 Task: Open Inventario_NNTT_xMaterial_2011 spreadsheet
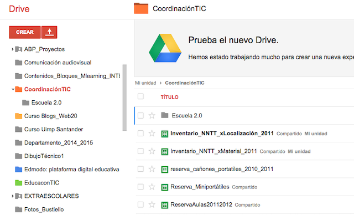(x=214, y=151)
